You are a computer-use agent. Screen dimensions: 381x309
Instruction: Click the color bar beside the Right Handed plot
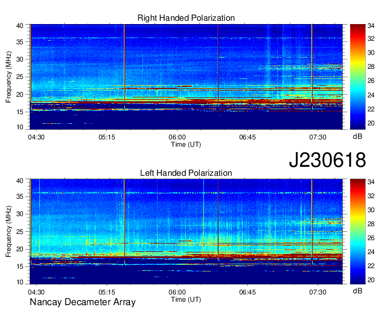click(357, 77)
